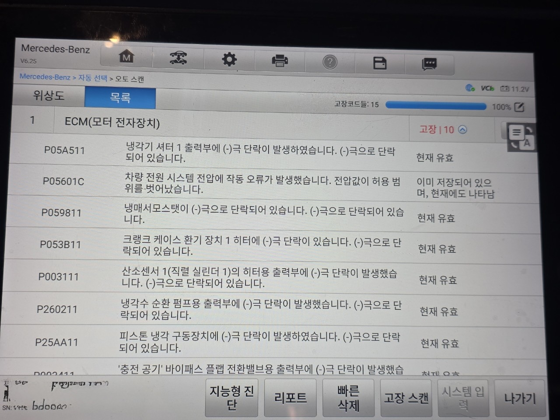Collapse the ECM fault list chevron
The width and height of the screenshot is (560, 420).
pyautogui.click(x=462, y=129)
